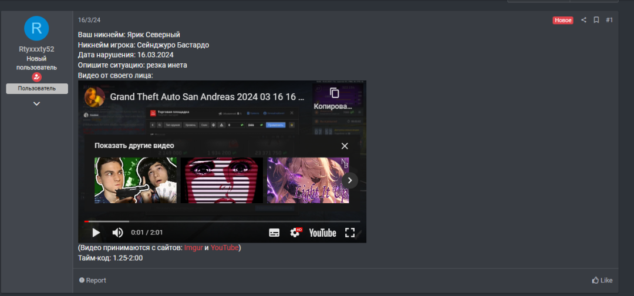The image size is (634, 296).
Task: Copy the video link with 'Копирова...' icon
Action: [333, 99]
